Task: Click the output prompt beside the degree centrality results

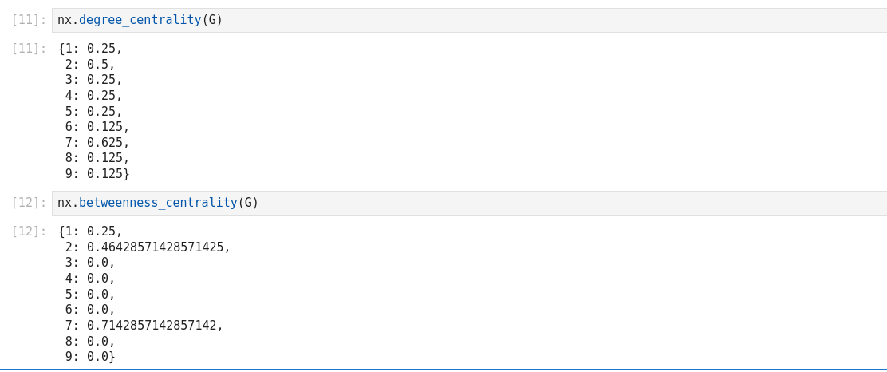Action: 28,49
